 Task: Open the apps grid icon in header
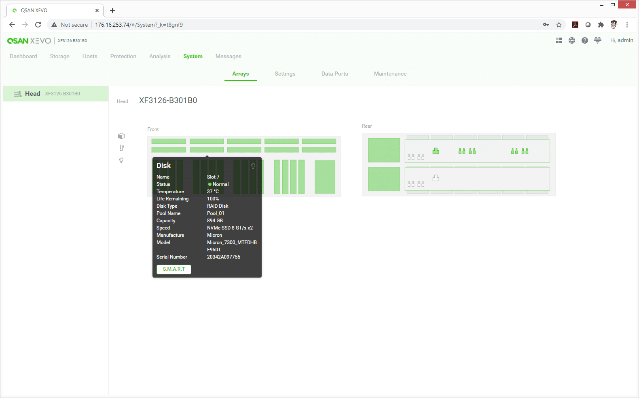[559, 40]
